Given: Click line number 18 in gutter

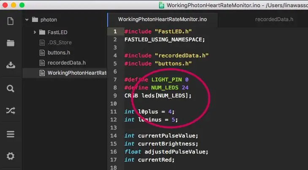Looking at the screenshot, I should (113, 167).
